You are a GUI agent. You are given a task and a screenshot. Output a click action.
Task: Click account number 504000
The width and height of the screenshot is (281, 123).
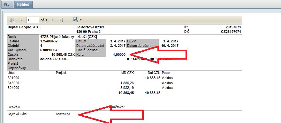[x=13, y=88]
